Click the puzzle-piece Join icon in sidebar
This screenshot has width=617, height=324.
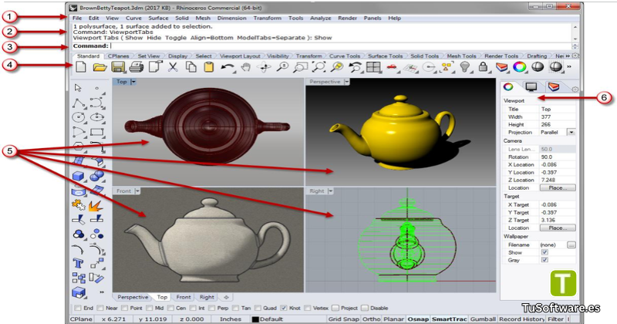(x=79, y=205)
